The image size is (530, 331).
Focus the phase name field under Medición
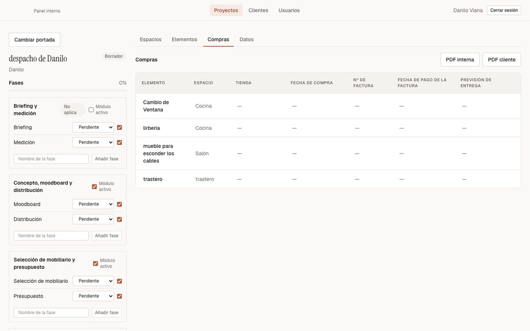[x=51, y=159]
